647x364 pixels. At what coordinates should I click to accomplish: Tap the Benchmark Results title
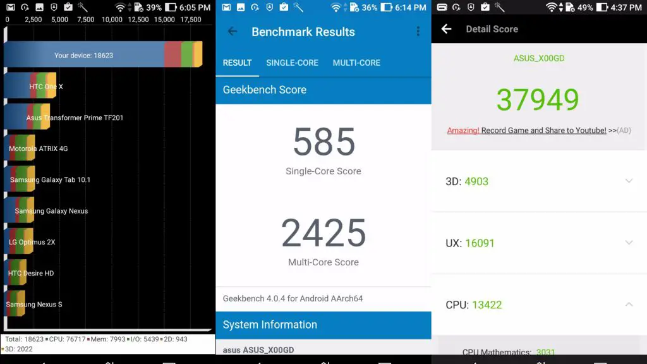pos(303,32)
